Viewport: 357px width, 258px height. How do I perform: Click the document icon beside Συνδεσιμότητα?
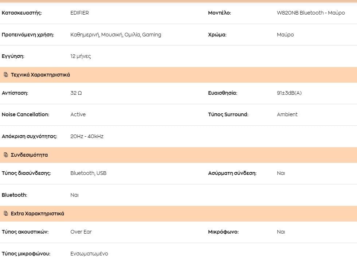[x=6, y=155]
